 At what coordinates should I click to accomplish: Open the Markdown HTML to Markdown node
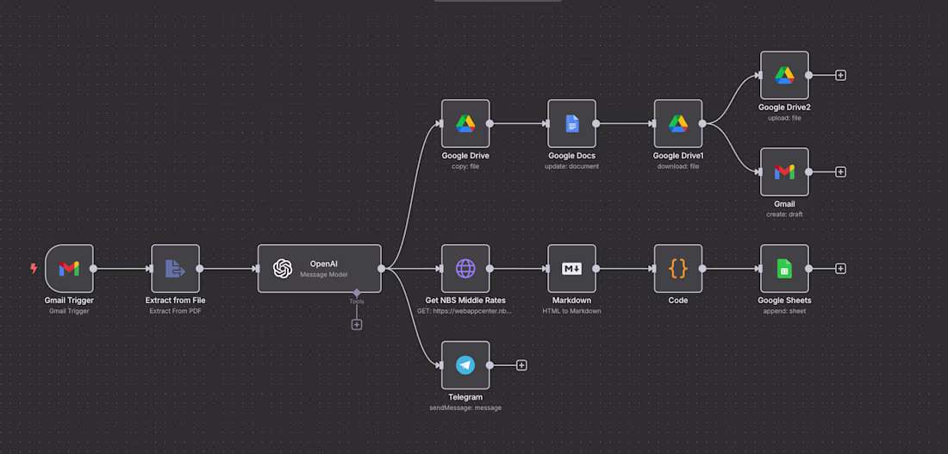(x=572, y=269)
